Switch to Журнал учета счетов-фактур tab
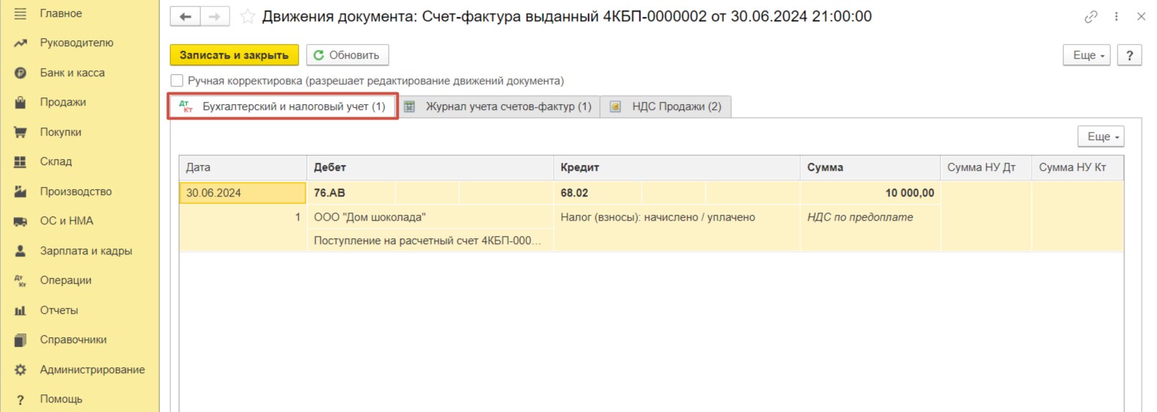The image size is (1157, 412). pyautogui.click(x=499, y=106)
